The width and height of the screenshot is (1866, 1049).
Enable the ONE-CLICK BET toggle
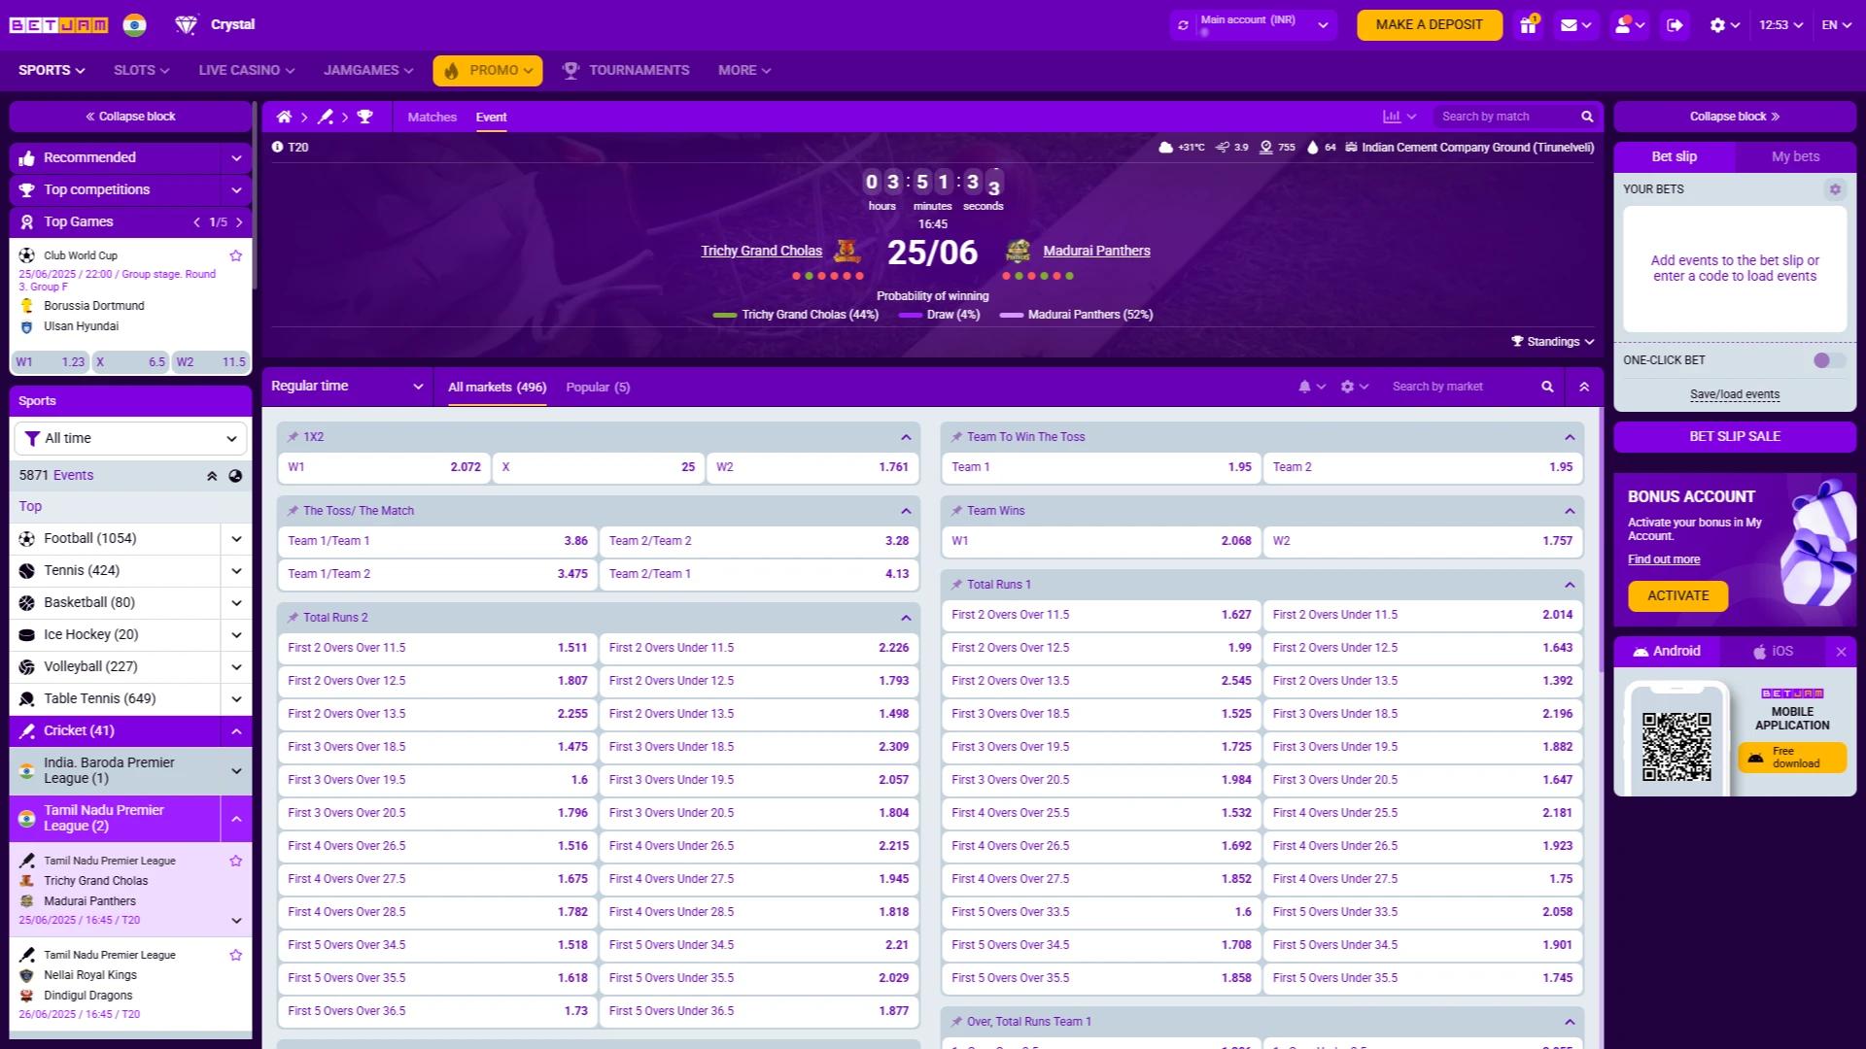tap(1822, 360)
